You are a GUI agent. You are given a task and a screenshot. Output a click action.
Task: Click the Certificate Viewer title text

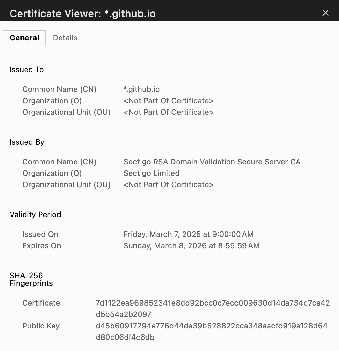tap(83, 14)
